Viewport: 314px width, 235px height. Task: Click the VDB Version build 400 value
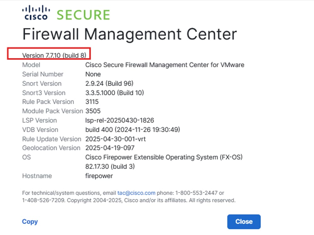pyautogui.click(x=132, y=130)
